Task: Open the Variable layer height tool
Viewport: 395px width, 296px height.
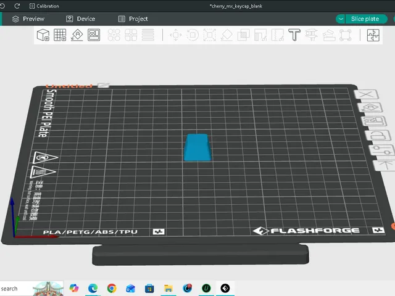Action: click(x=148, y=35)
